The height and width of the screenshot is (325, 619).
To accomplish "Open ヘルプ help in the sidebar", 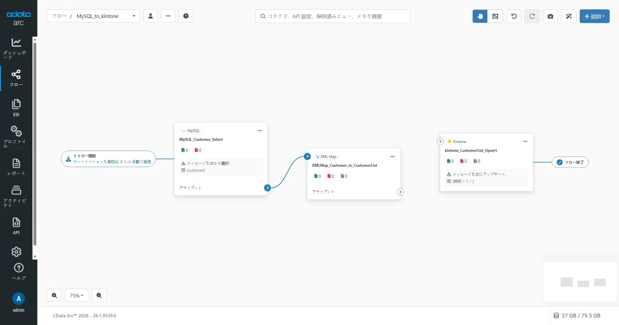I will tap(19, 271).
